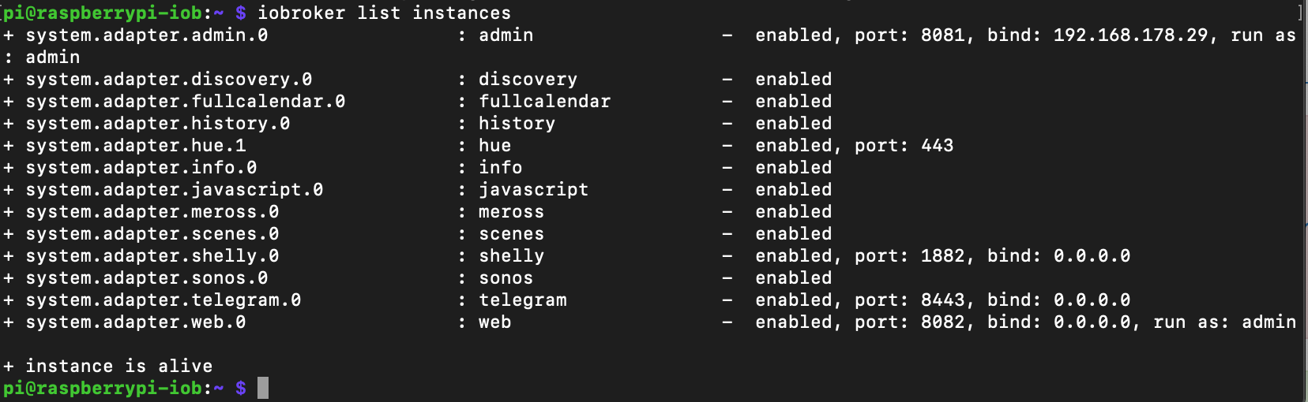Click the system.adapter.web.0 entry
This screenshot has height=402, width=1308.
(x=136, y=322)
